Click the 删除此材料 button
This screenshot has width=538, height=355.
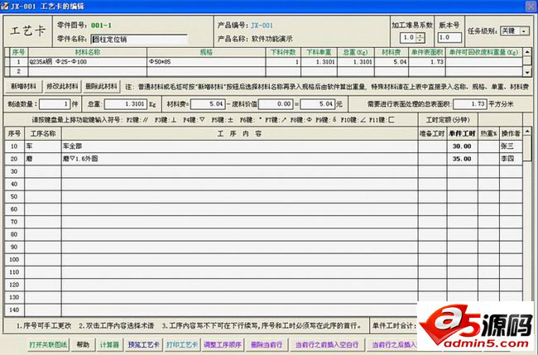[101, 86]
